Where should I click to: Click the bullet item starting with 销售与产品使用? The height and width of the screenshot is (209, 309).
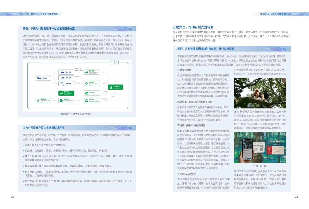[77, 174]
